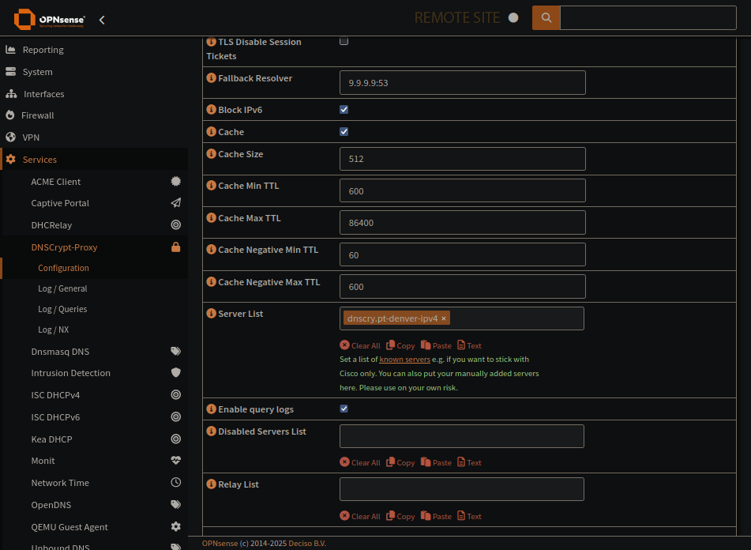Uncheck the Block IPv6 checkbox
The width and height of the screenshot is (751, 550).
click(344, 110)
